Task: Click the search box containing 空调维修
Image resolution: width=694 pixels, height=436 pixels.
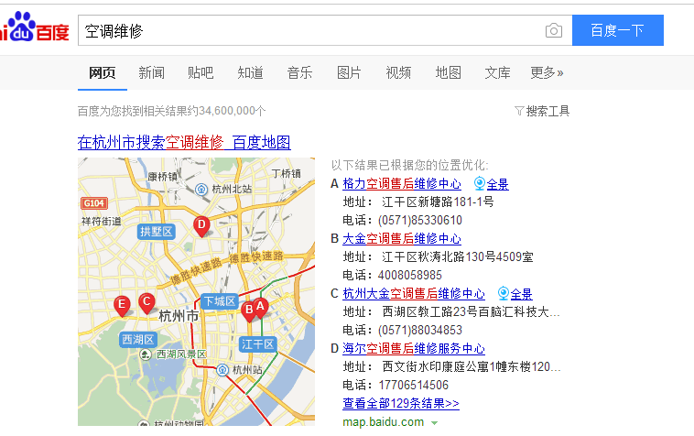Action: [311, 31]
